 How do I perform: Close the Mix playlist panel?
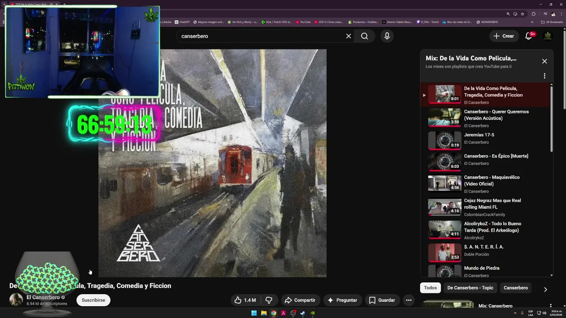(544, 61)
